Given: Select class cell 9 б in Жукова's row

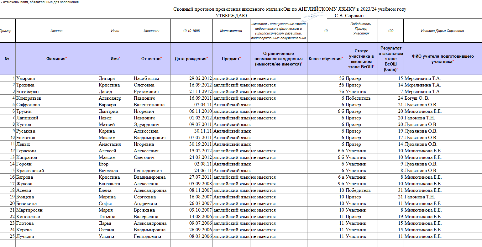Looking at the screenshot, I should (326, 184).
